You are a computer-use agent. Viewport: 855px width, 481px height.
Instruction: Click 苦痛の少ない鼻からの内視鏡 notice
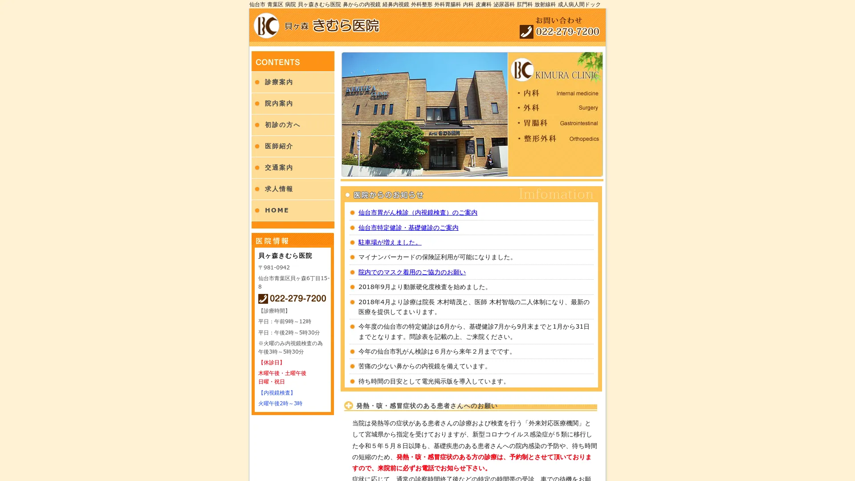424,366
